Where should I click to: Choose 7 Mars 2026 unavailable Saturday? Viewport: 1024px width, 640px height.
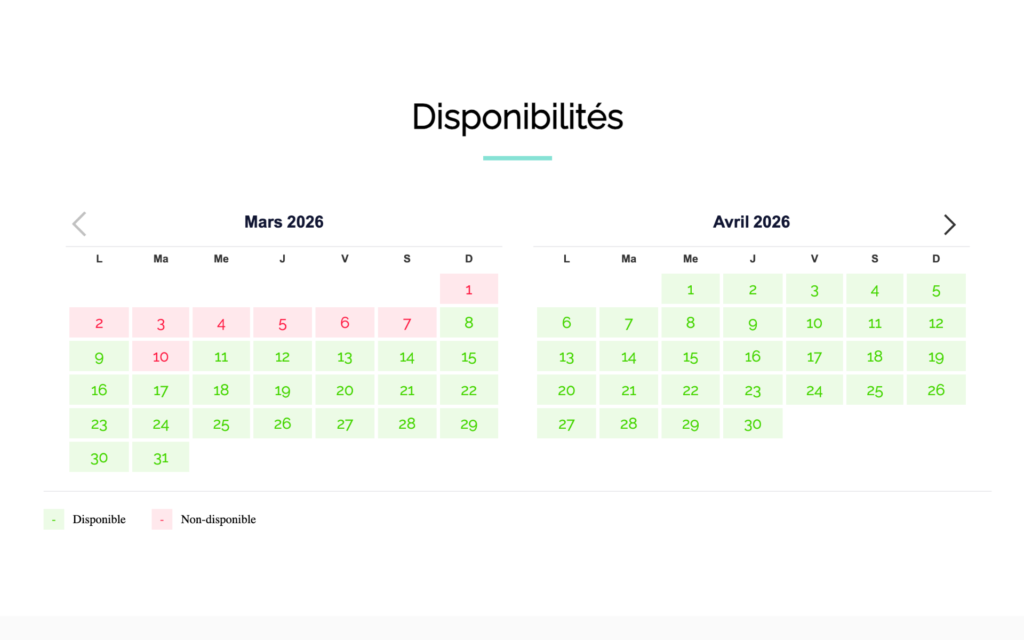pyautogui.click(x=407, y=323)
